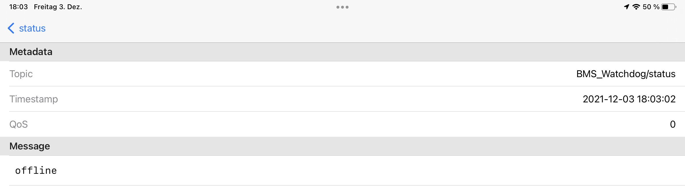Tap the Metadata section header
This screenshot has height=193, width=685.
coord(342,52)
